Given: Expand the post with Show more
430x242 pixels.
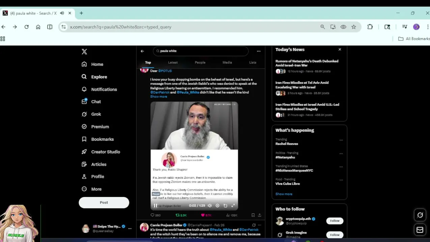Looking at the screenshot, I should pos(159,97).
